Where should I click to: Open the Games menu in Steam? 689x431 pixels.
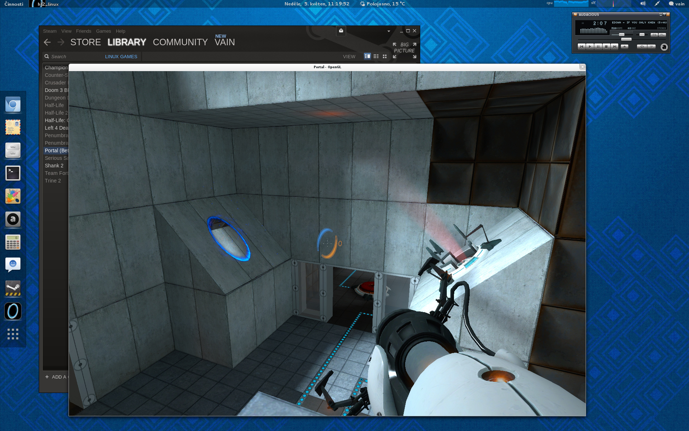tap(103, 31)
